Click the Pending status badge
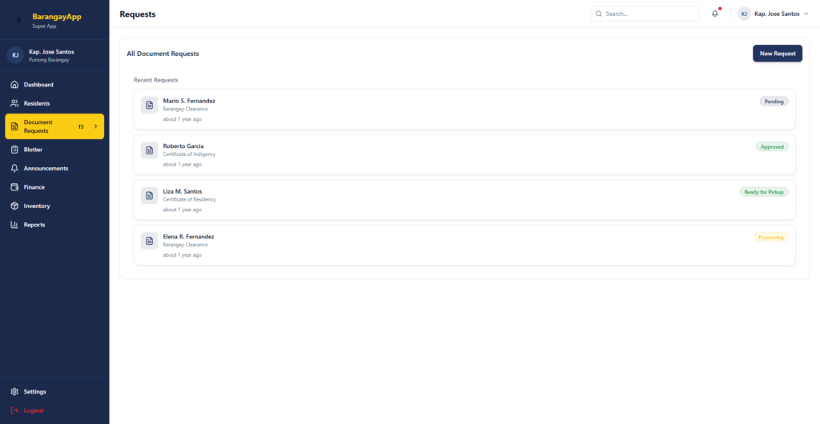The height and width of the screenshot is (424, 820). 774,102
